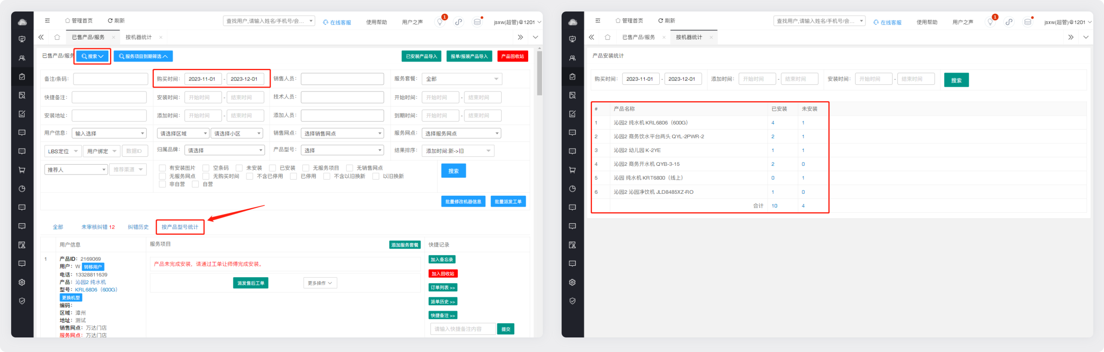Click the 服务项目到期筛选 button
The height and width of the screenshot is (352, 1104).
click(143, 56)
